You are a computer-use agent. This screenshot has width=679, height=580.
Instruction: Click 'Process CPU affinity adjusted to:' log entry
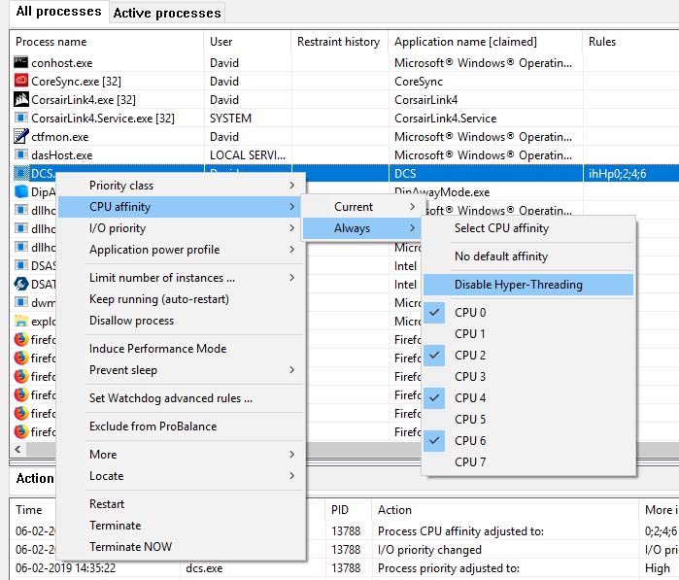click(x=460, y=531)
